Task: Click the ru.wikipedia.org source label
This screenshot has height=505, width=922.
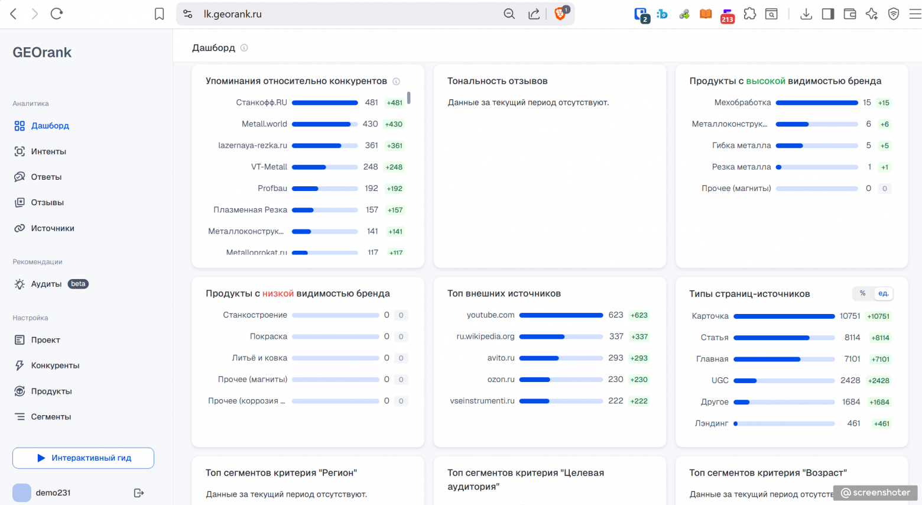Action: [x=485, y=336]
